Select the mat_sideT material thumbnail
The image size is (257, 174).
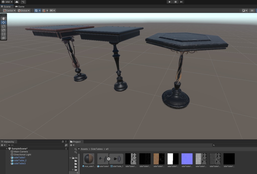click(89, 159)
